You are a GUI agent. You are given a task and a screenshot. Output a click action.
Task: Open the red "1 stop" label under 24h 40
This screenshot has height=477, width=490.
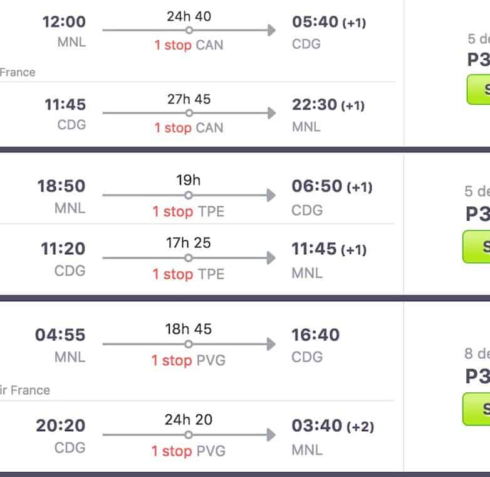pyautogui.click(x=172, y=45)
